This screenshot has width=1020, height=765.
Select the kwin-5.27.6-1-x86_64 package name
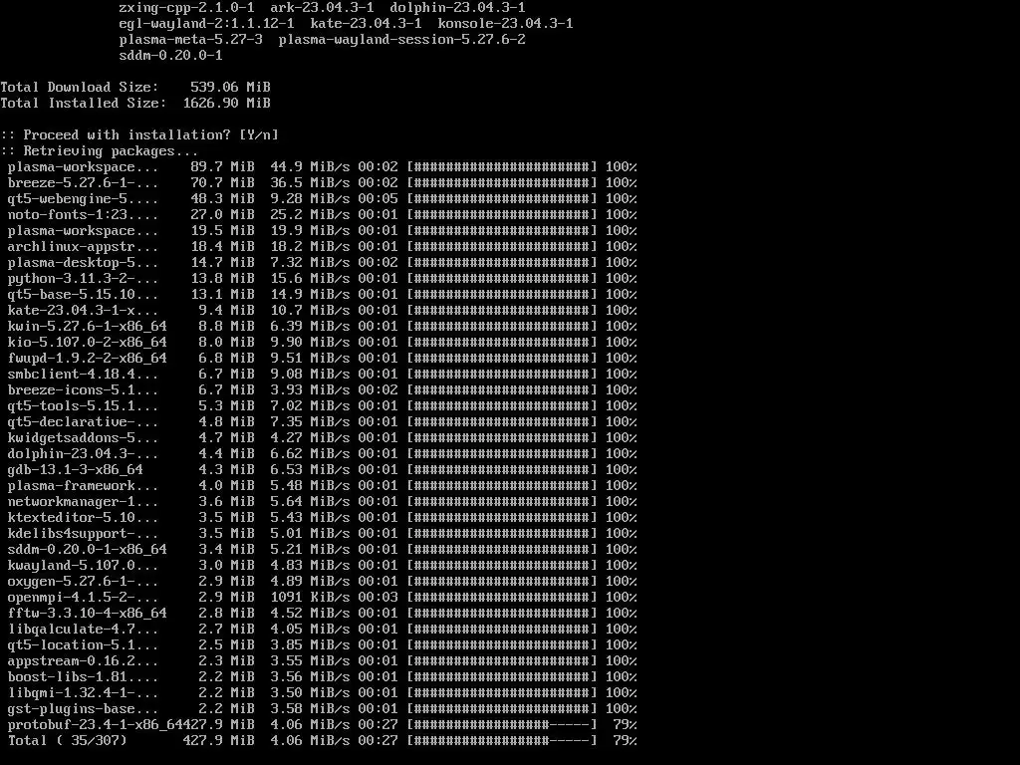coord(88,326)
